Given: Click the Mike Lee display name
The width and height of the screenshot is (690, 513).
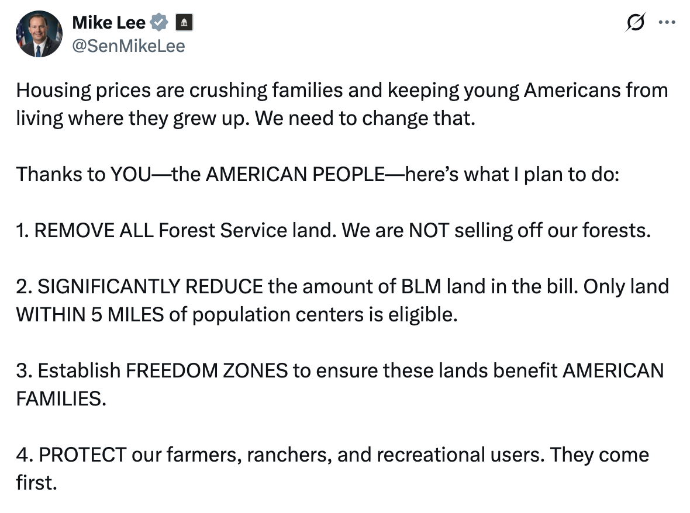Looking at the screenshot, I should click(108, 23).
